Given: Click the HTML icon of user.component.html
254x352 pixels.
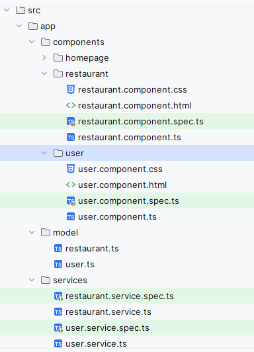Looking at the screenshot, I should [71, 185].
